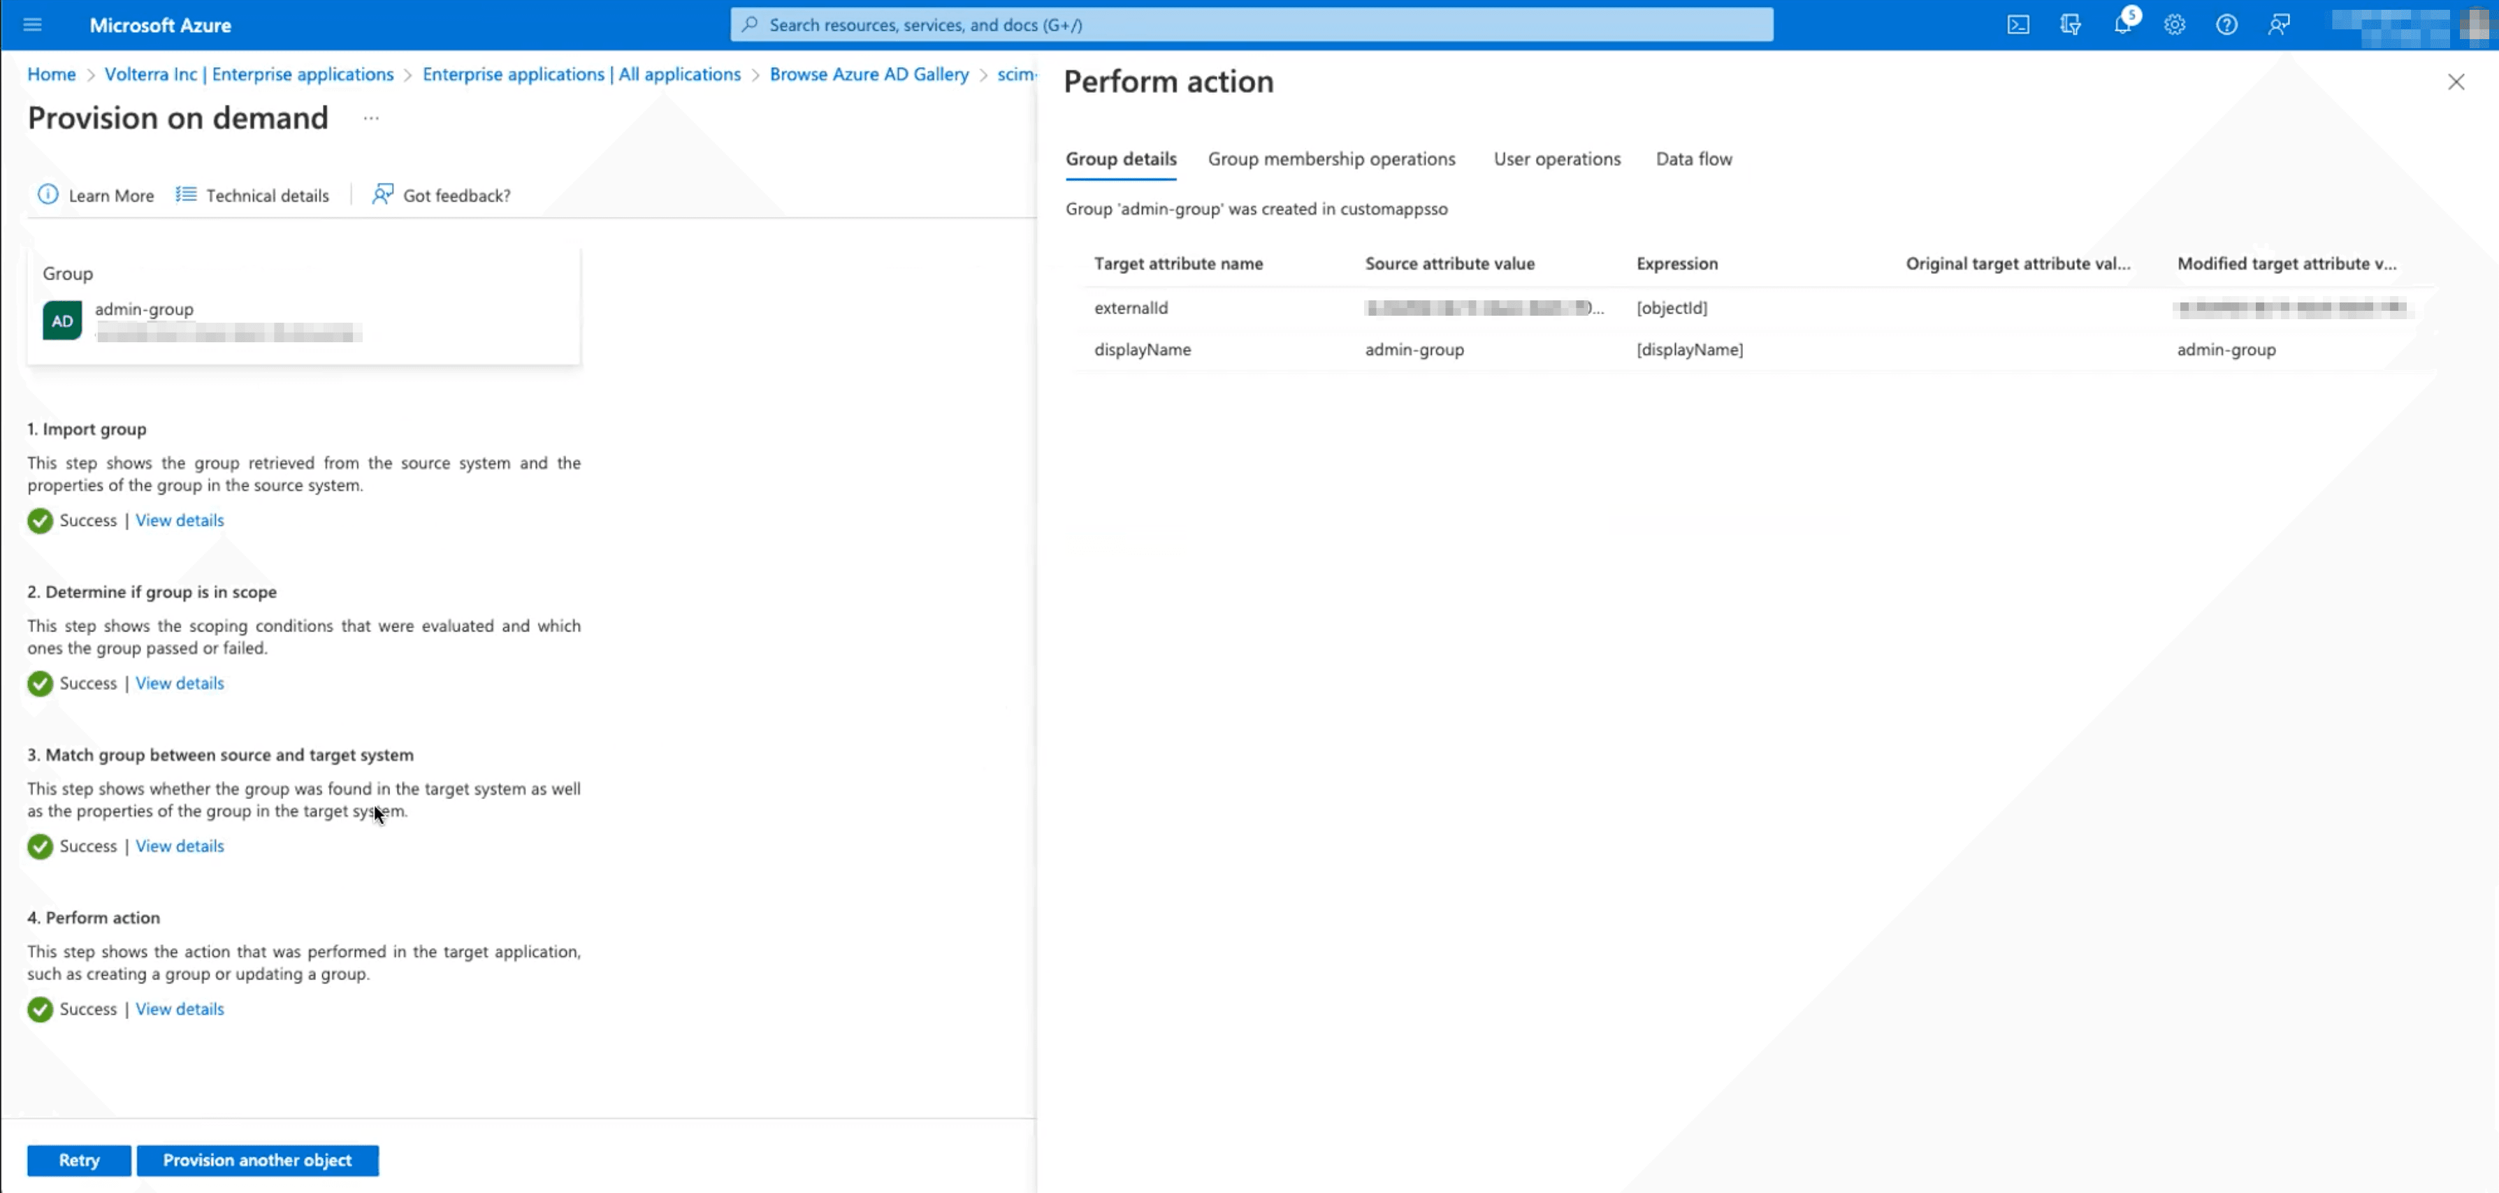Image resolution: width=2499 pixels, height=1193 pixels.
Task: Open Technical details
Action: pos(252,195)
